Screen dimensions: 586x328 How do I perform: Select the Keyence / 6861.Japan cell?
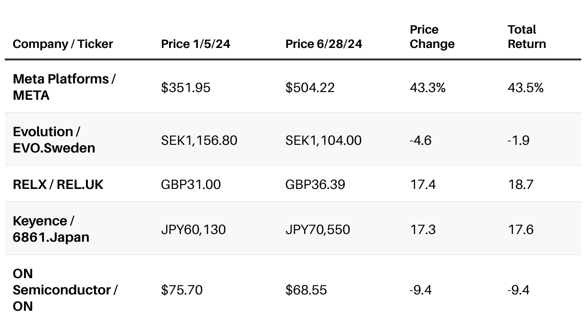tap(51, 229)
